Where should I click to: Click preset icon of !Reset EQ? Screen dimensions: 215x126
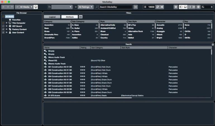tap(45, 60)
